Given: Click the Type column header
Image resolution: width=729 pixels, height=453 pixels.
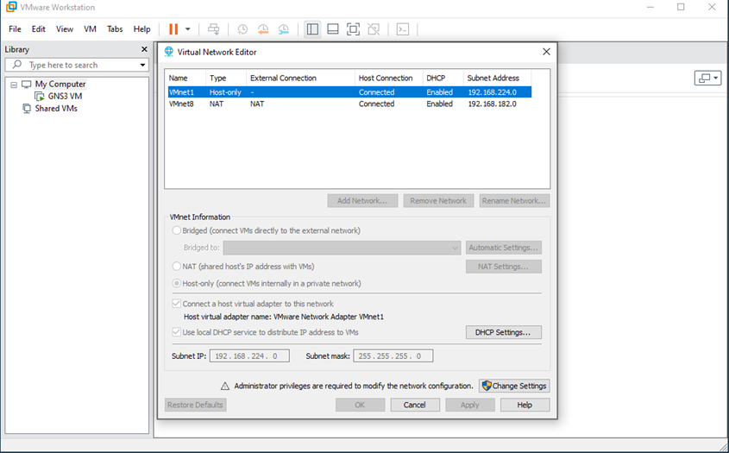Looking at the screenshot, I should (226, 78).
